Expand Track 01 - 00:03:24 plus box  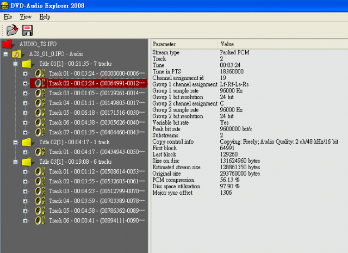26,73
